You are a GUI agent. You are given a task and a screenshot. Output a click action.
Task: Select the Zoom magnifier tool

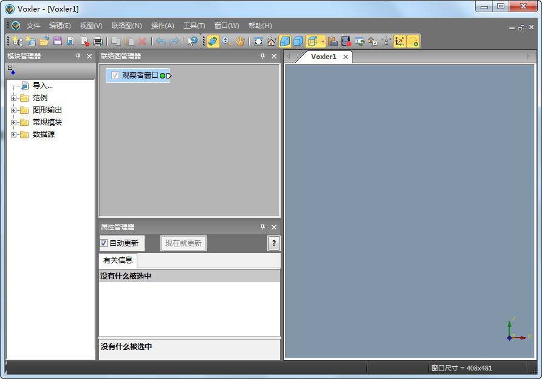[225, 41]
